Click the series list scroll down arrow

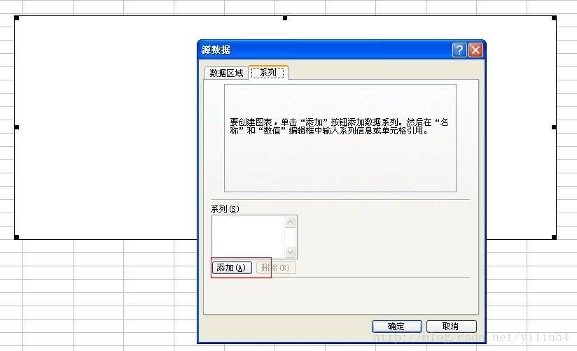[x=291, y=252]
